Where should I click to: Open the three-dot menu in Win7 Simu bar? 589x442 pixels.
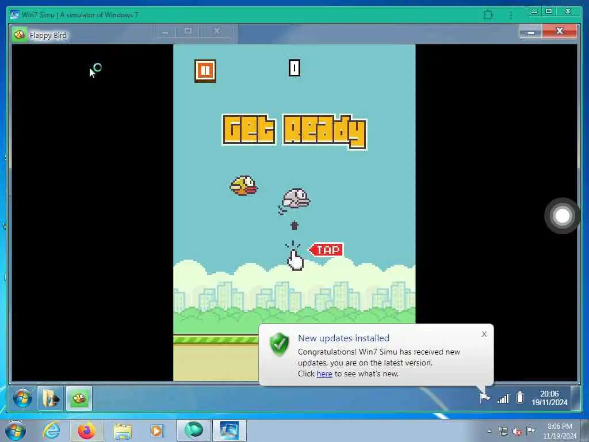click(x=511, y=15)
